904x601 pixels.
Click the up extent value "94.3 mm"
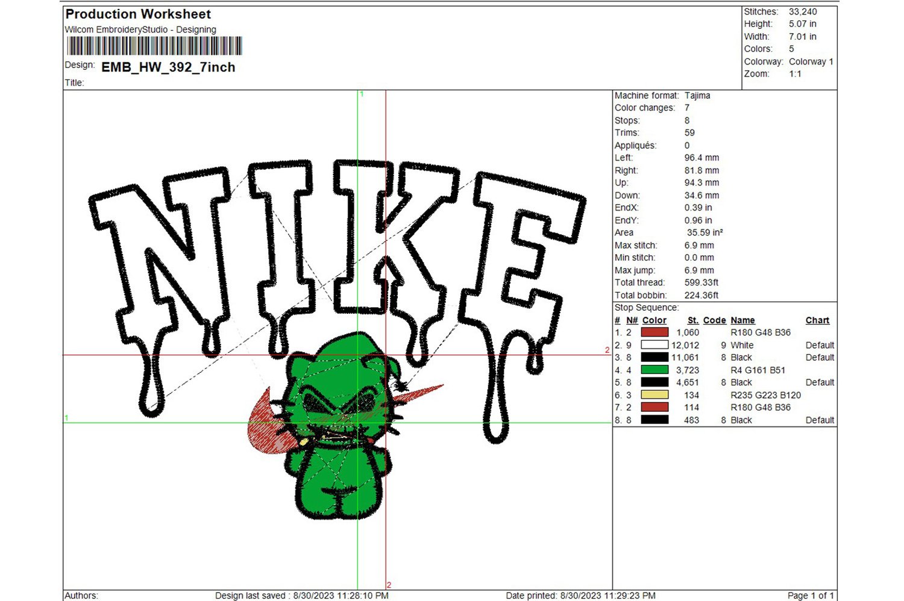coord(702,183)
